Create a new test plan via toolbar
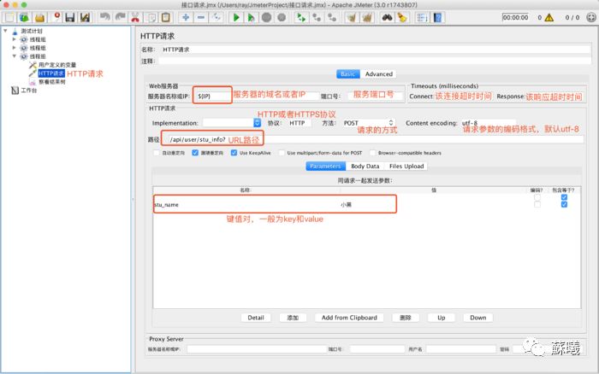 tap(9, 18)
